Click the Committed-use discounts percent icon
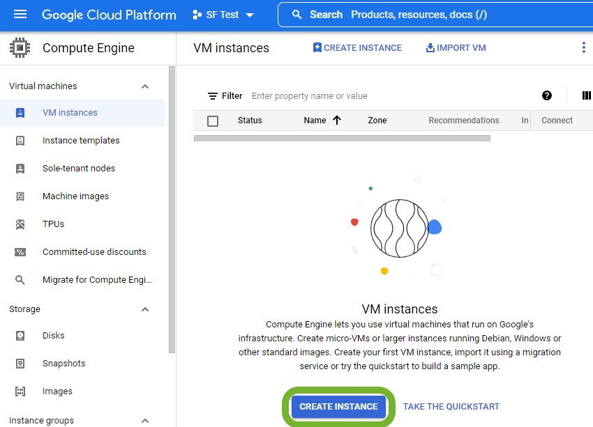Image resolution: width=593 pixels, height=427 pixels. [x=20, y=252]
